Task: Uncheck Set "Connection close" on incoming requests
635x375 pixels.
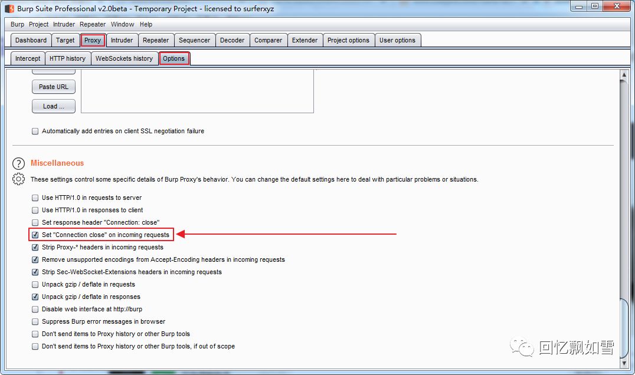Action: [x=35, y=235]
